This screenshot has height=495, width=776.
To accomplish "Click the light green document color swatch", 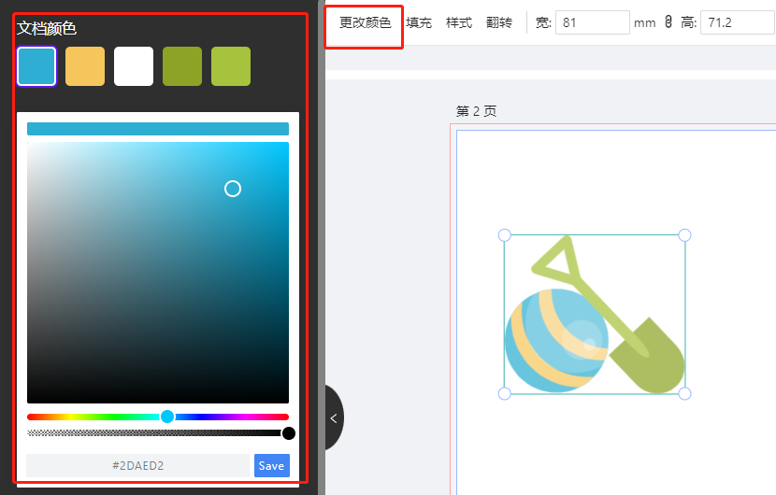I will pyautogui.click(x=231, y=66).
